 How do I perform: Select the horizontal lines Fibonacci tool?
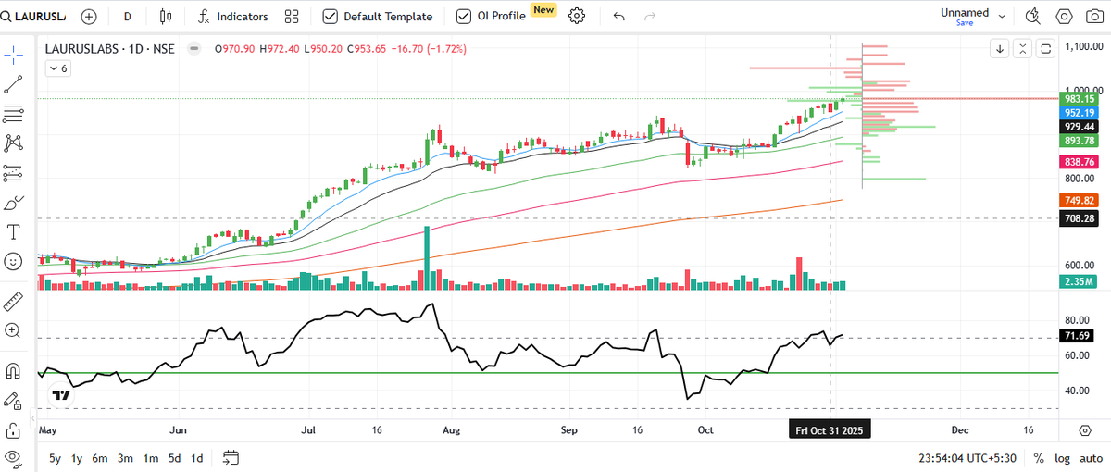(x=13, y=114)
